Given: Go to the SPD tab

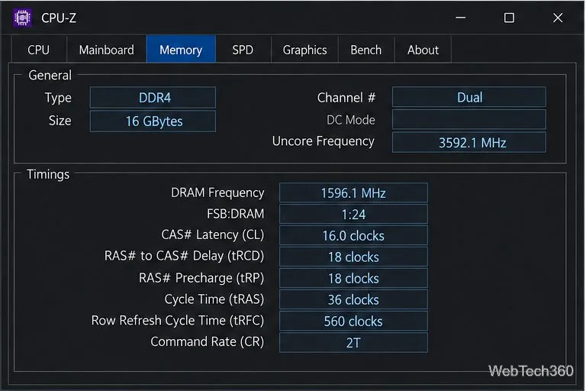Looking at the screenshot, I should 243,50.
